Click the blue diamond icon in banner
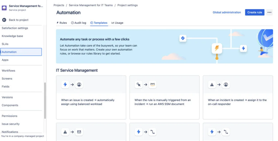The image size is (278, 141). coord(183,38)
